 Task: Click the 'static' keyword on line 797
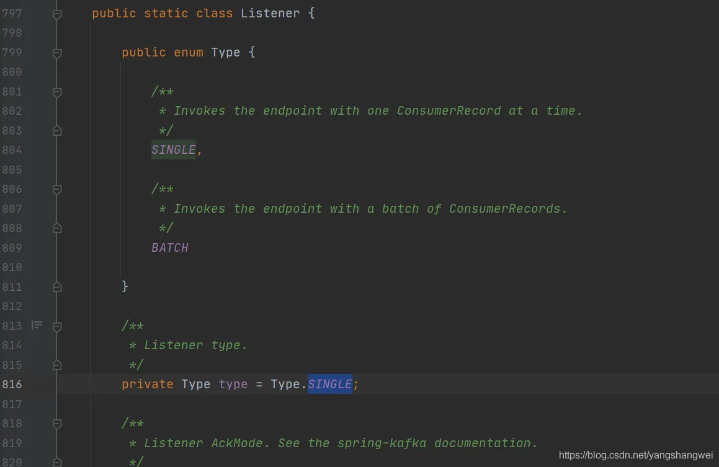click(x=166, y=13)
